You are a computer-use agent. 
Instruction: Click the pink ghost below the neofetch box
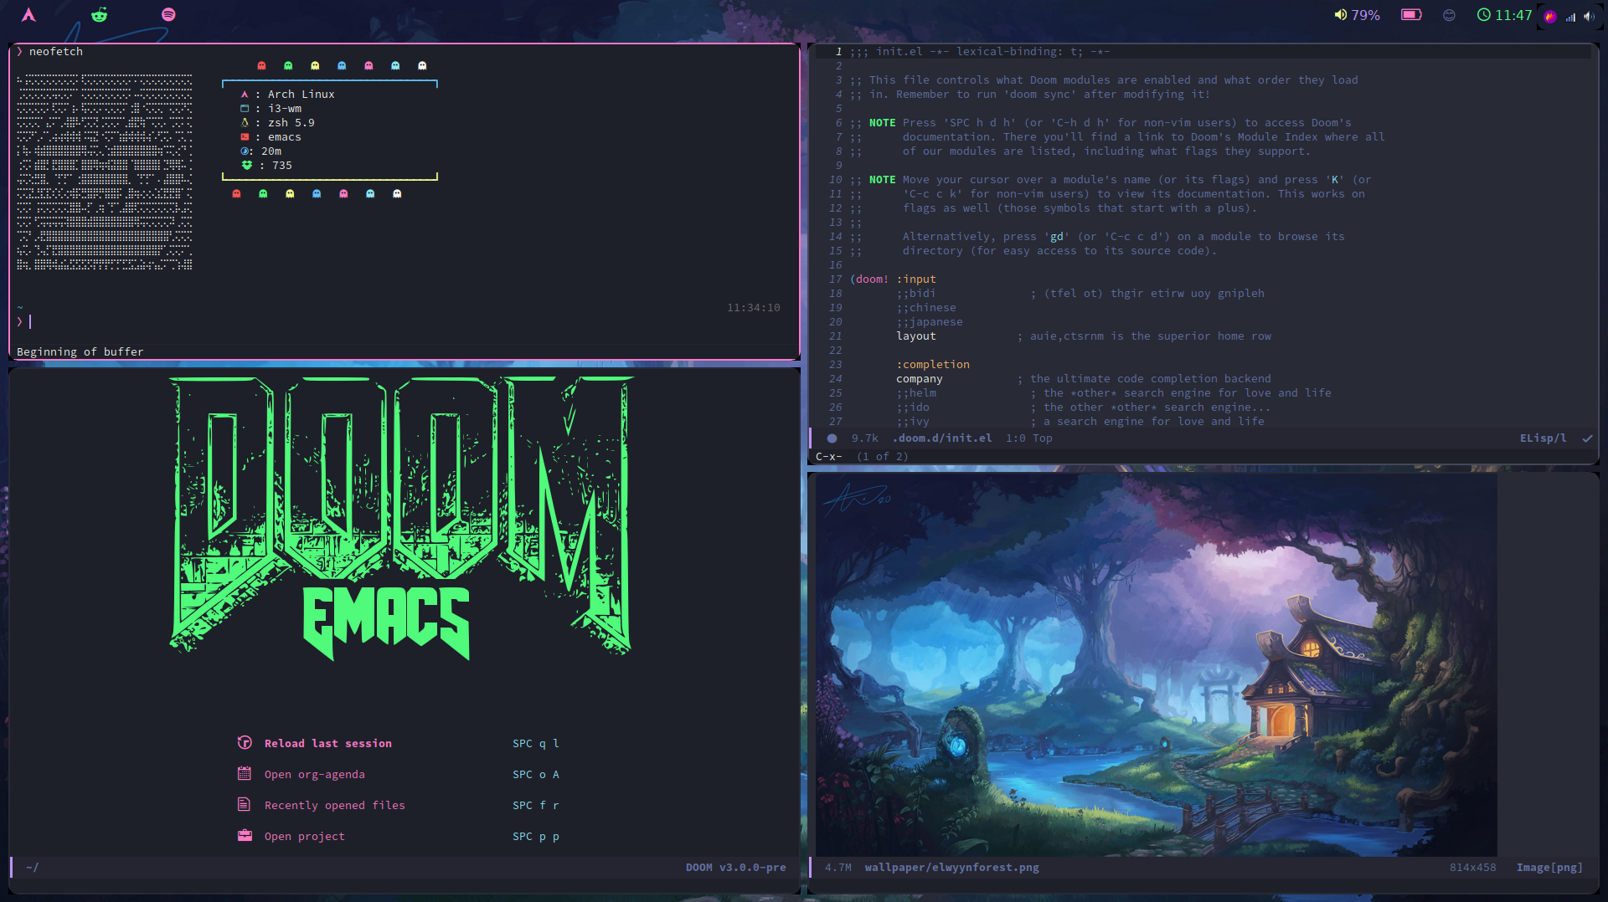[343, 193]
